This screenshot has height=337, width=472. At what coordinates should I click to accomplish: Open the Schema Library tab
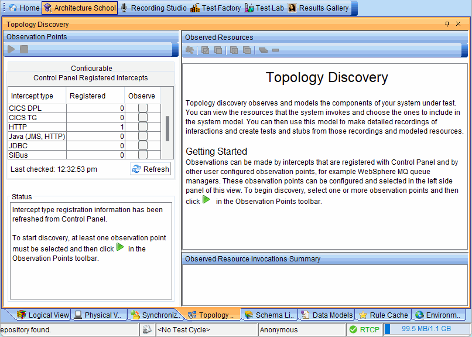coord(270,315)
